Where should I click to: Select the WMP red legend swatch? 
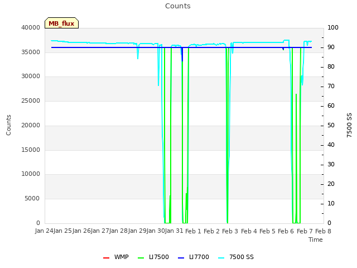(106, 258)
